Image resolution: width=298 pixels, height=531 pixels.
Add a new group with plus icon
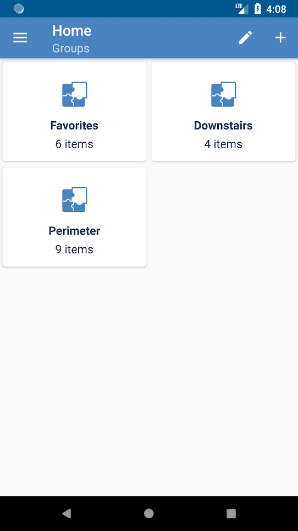pos(280,37)
